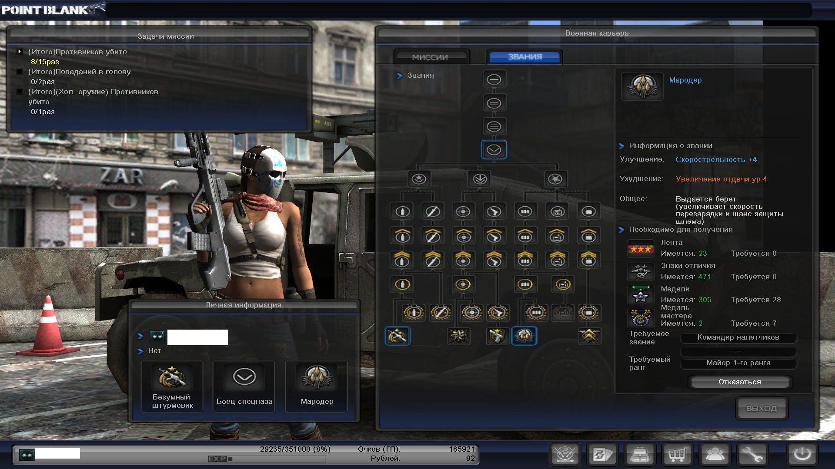Select Безумный штурмовик rifle title node in tree

(x=397, y=336)
